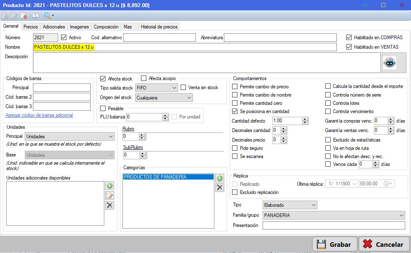Adjust Decimales cantidad spinner
The height and width of the screenshot is (253, 411).
(284, 130)
